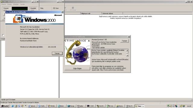The height and width of the screenshot is (108, 193).
Task: Switch to the Outlo... taskbar button
Action: click(42, 106)
